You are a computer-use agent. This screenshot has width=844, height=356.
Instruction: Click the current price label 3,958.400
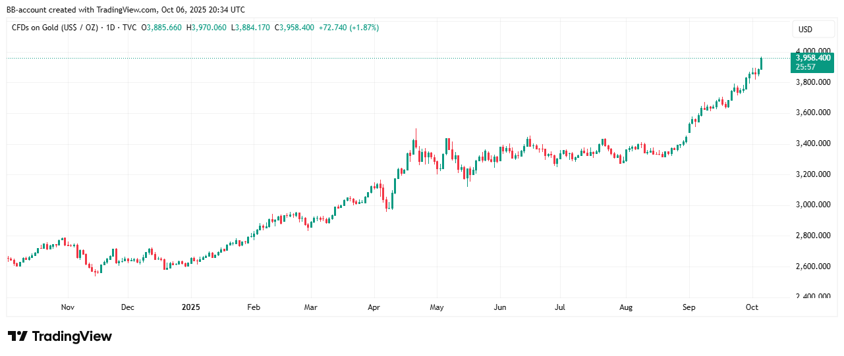pos(813,57)
